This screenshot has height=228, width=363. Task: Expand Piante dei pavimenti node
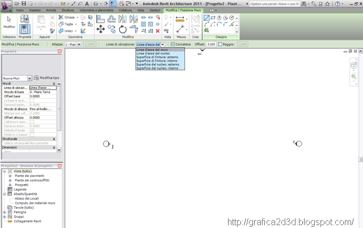(10, 176)
